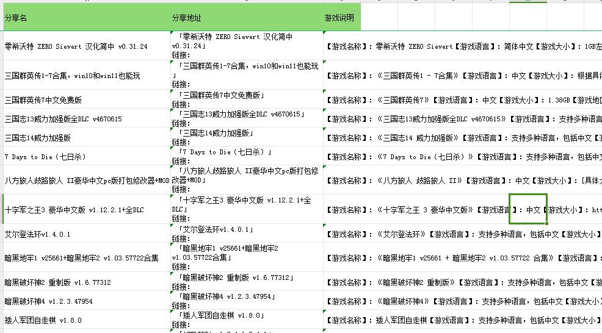Click description starting 【游戏名称】：零希沃特 ZERO Sievert
Screen dimensions: 602x333
point(463,46)
